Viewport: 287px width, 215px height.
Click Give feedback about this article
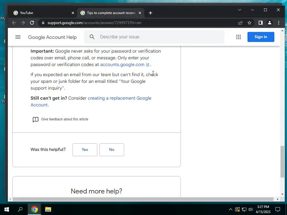[x=65, y=119]
